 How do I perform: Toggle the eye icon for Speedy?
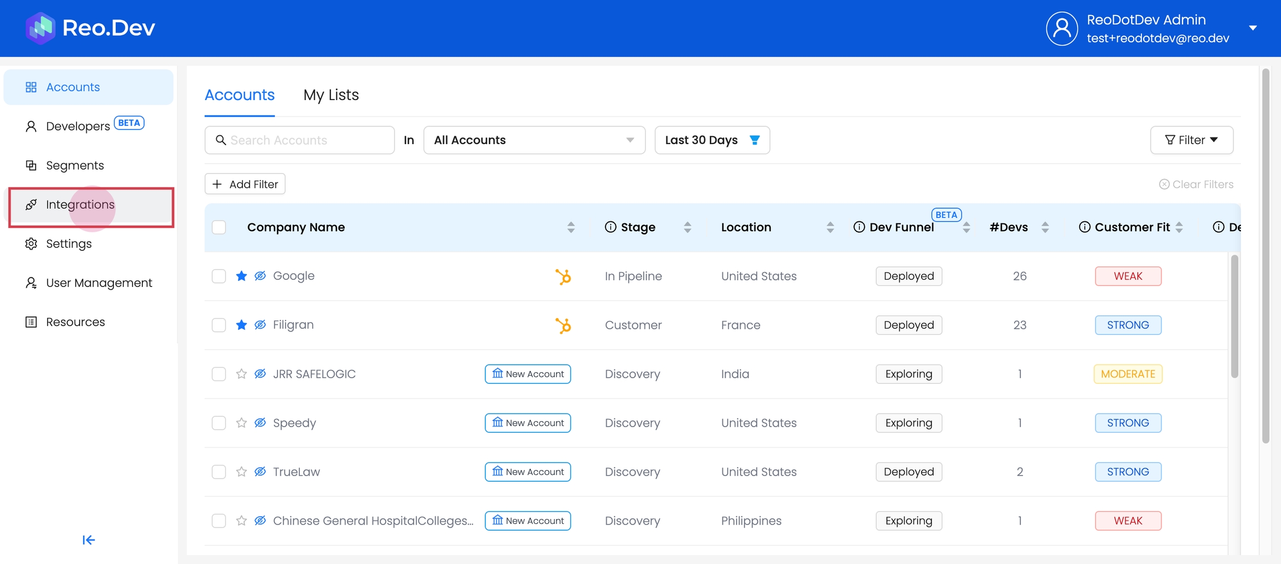(x=260, y=423)
